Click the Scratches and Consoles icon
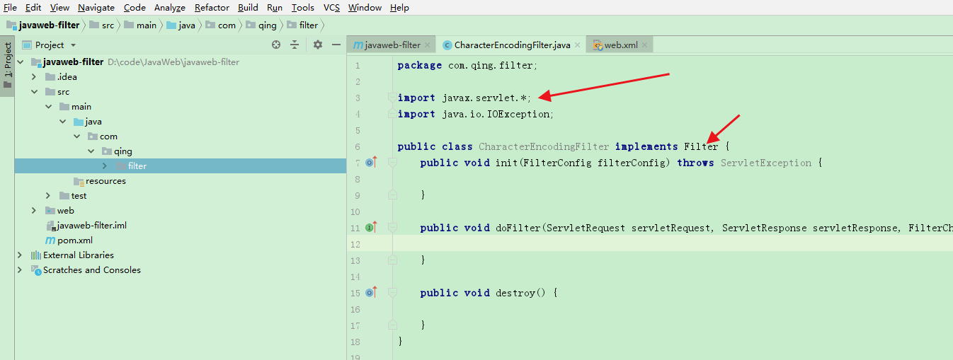953x360 pixels. [x=36, y=270]
